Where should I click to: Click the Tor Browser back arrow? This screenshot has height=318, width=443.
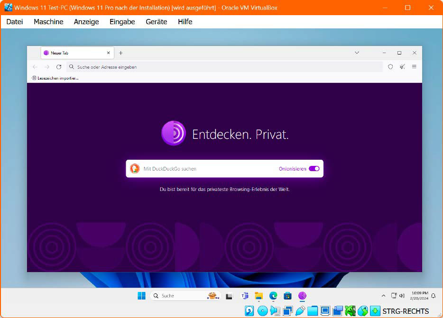tap(35, 67)
